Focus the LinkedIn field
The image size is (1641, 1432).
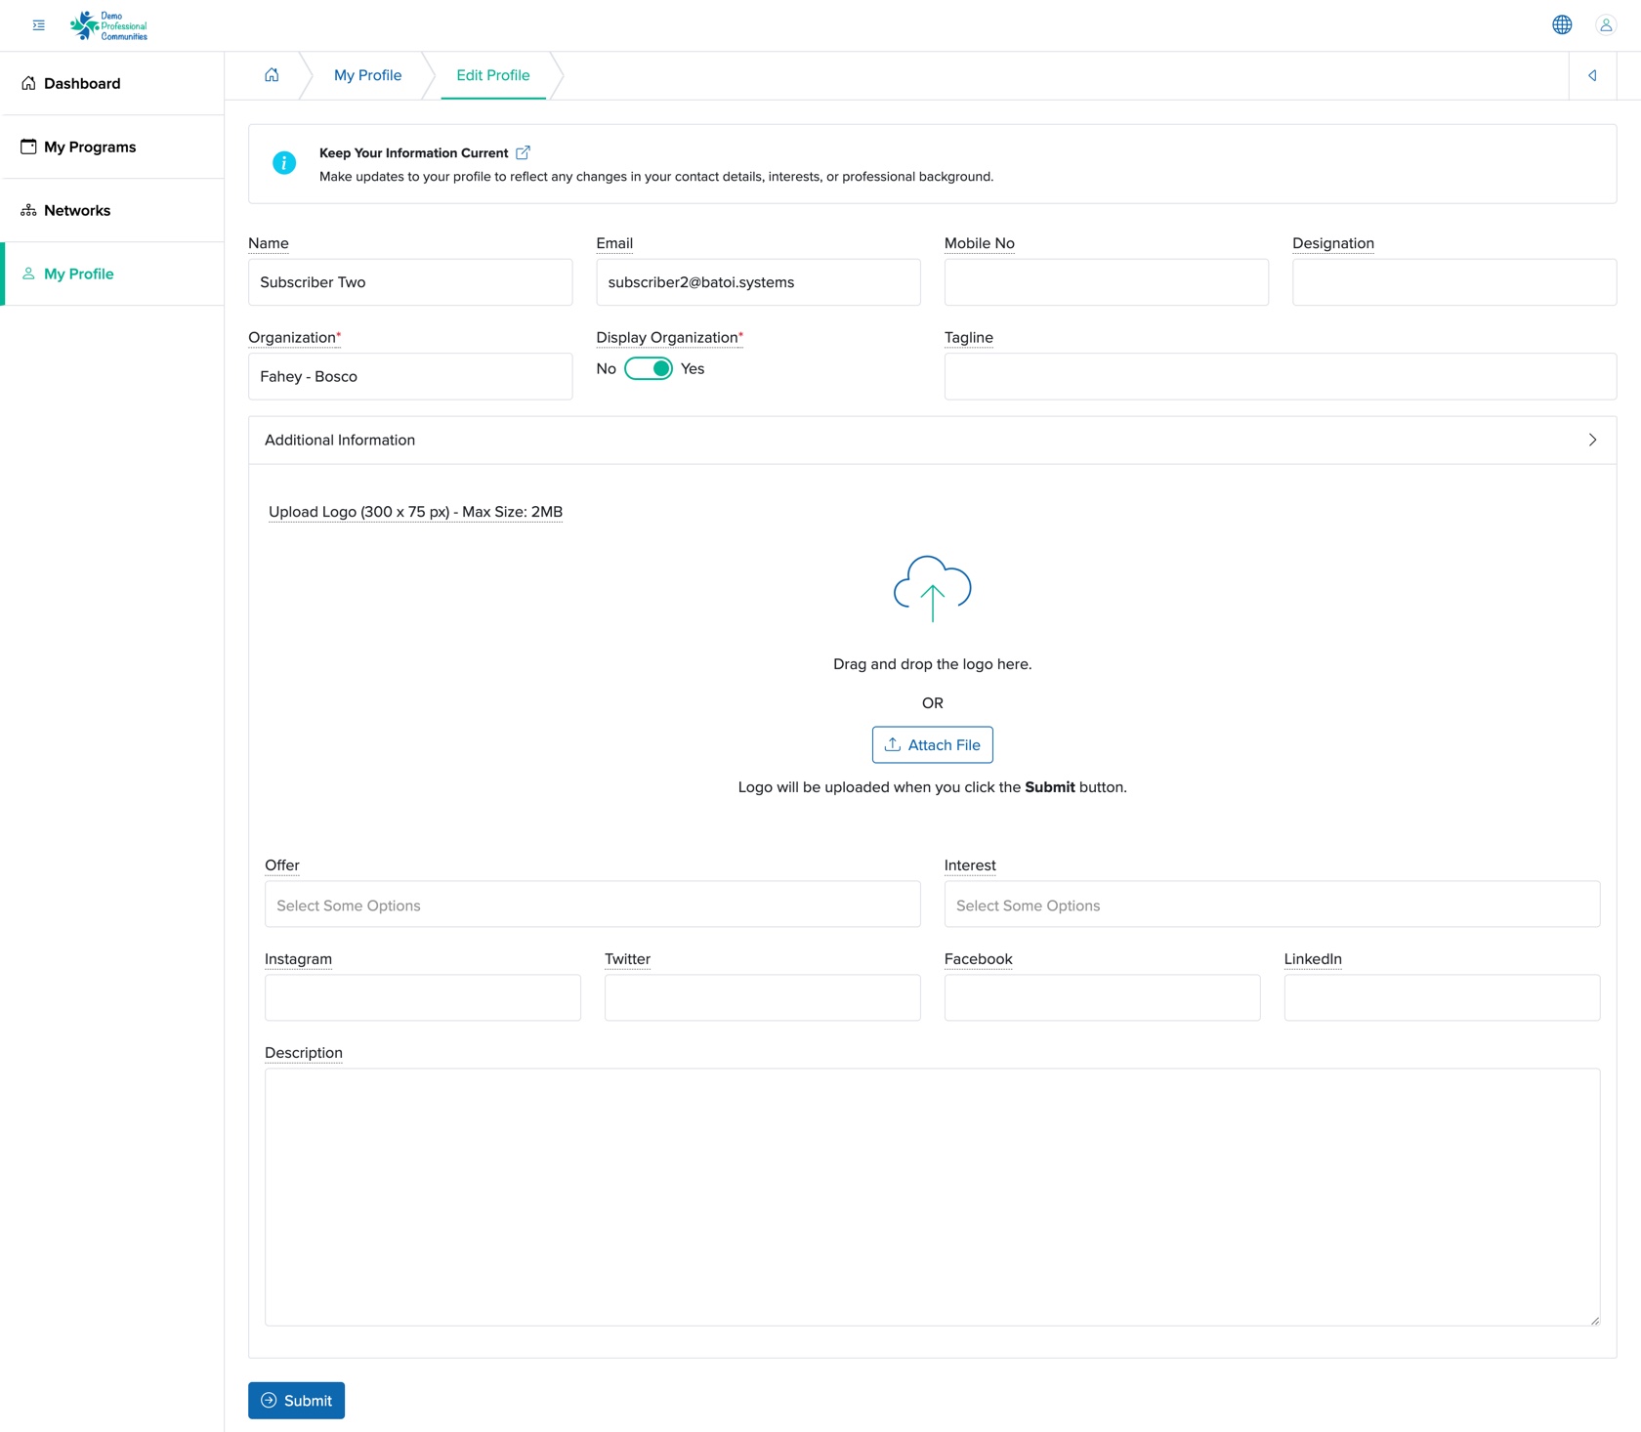pyautogui.click(x=1443, y=997)
